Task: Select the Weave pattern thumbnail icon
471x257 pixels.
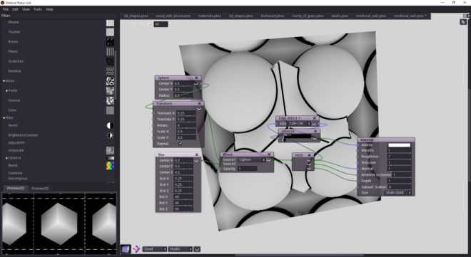Action: tap(110, 23)
